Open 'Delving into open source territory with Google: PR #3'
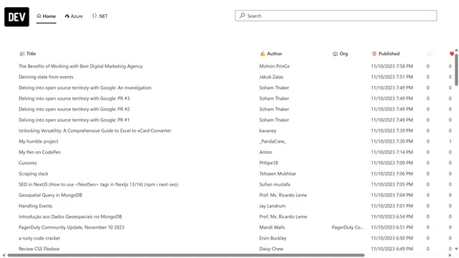 pos(74,98)
